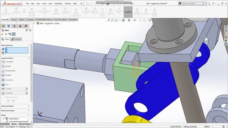
Task: Switch to the Mates tab
Action: 5,39
